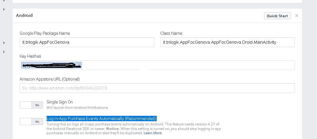Click the Key Hashes label
317x139 pixels.
[30, 56]
